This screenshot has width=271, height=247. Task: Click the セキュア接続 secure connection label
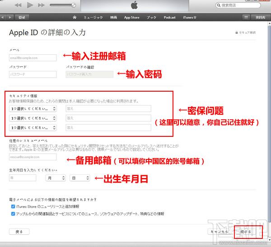[x=245, y=33]
